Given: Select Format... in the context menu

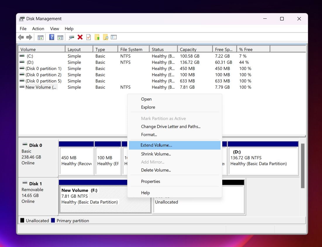Looking at the screenshot, I should click(175, 135).
